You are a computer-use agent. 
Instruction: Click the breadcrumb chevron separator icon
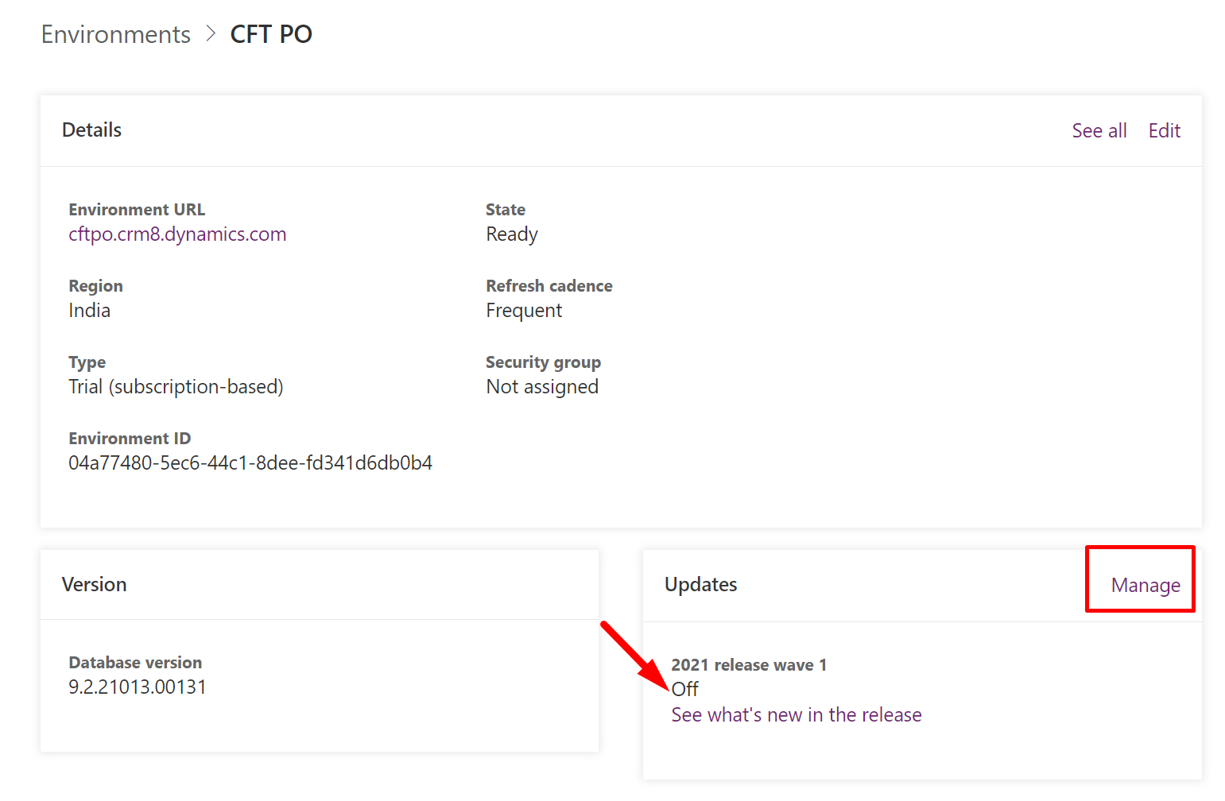pos(211,34)
